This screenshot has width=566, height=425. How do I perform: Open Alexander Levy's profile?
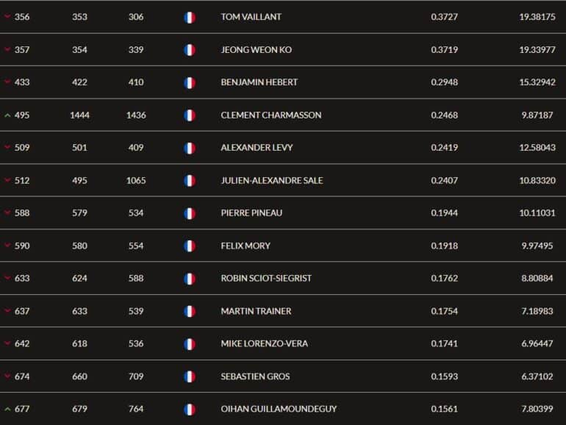[257, 148]
